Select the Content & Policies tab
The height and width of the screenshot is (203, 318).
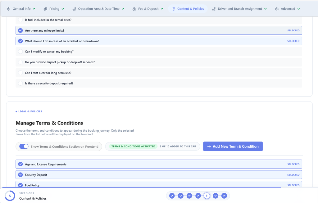point(188,9)
